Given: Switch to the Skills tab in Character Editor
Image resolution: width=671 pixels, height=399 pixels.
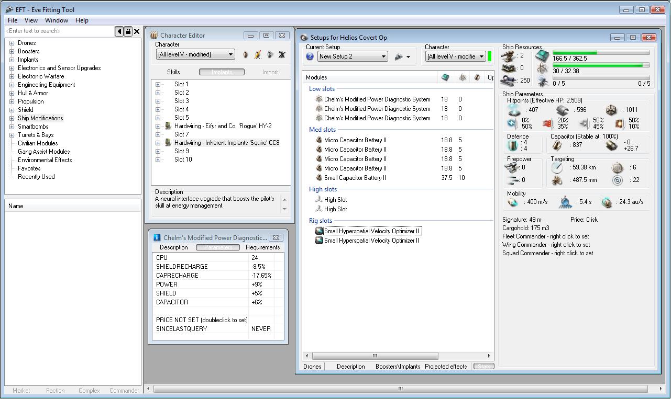Looking at the screenshot, I should point(173,72).
